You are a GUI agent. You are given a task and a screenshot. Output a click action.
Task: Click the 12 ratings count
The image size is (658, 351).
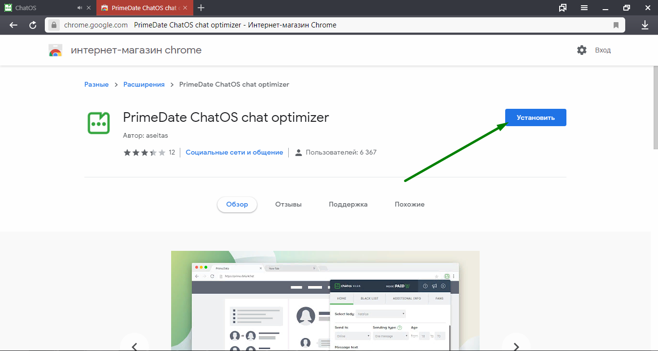(x=172, y=153)
